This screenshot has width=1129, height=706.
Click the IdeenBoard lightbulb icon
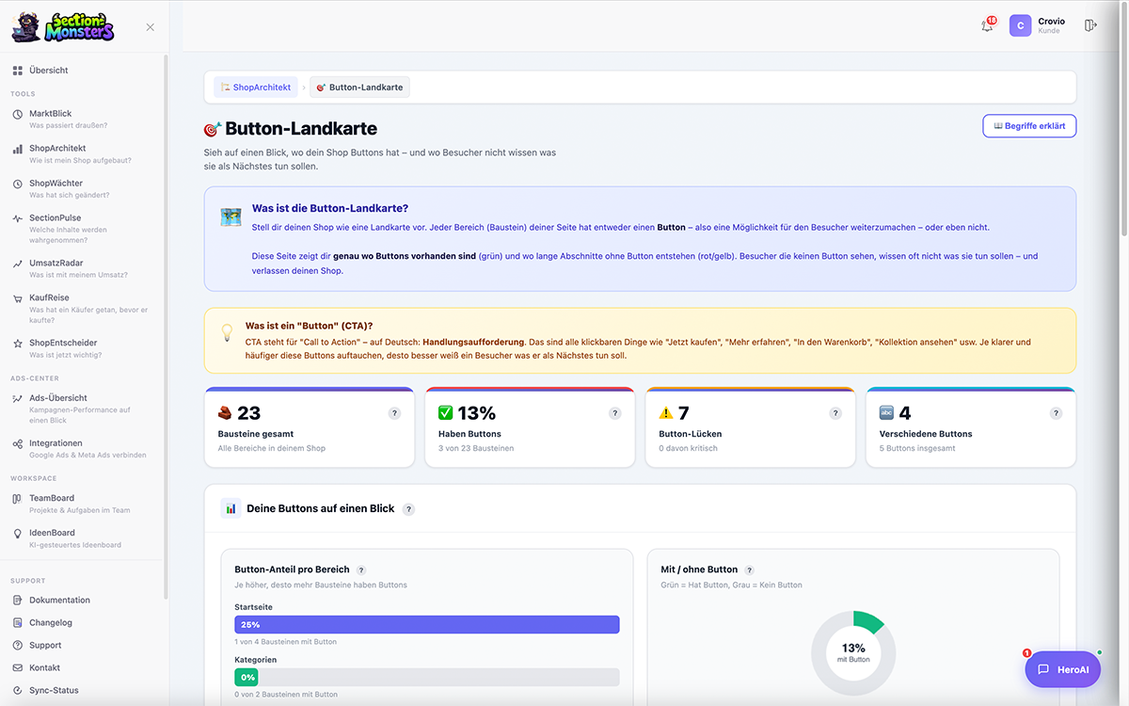coord(18,533)
